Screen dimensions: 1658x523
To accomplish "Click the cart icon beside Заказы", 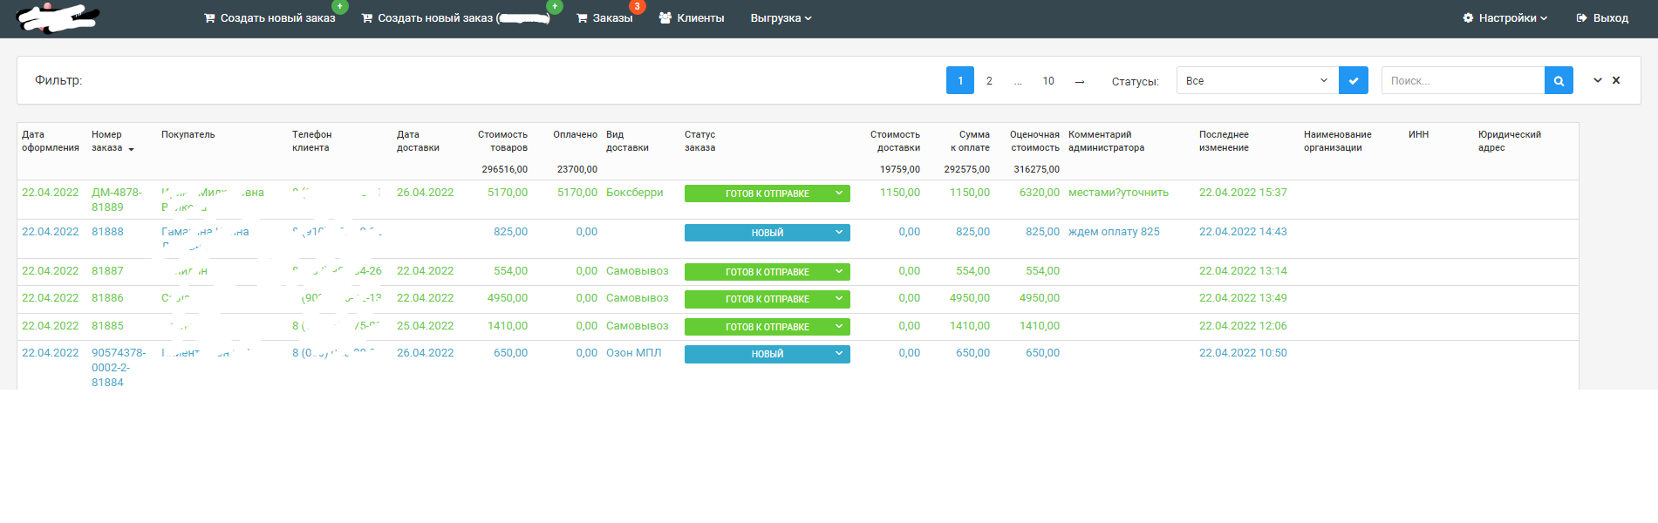I will pos(582,18).
